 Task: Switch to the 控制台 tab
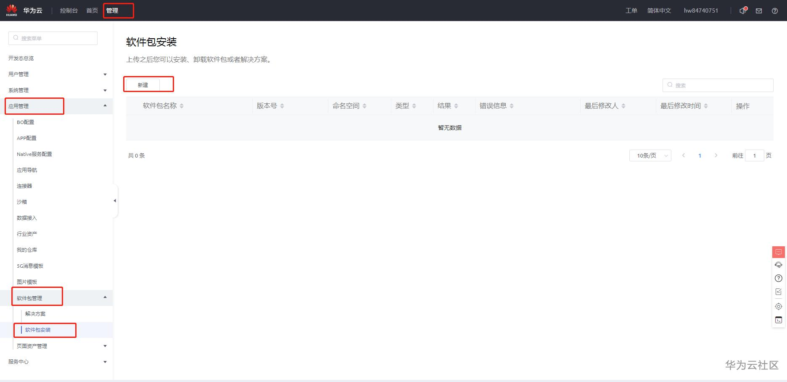pos(69,11)
